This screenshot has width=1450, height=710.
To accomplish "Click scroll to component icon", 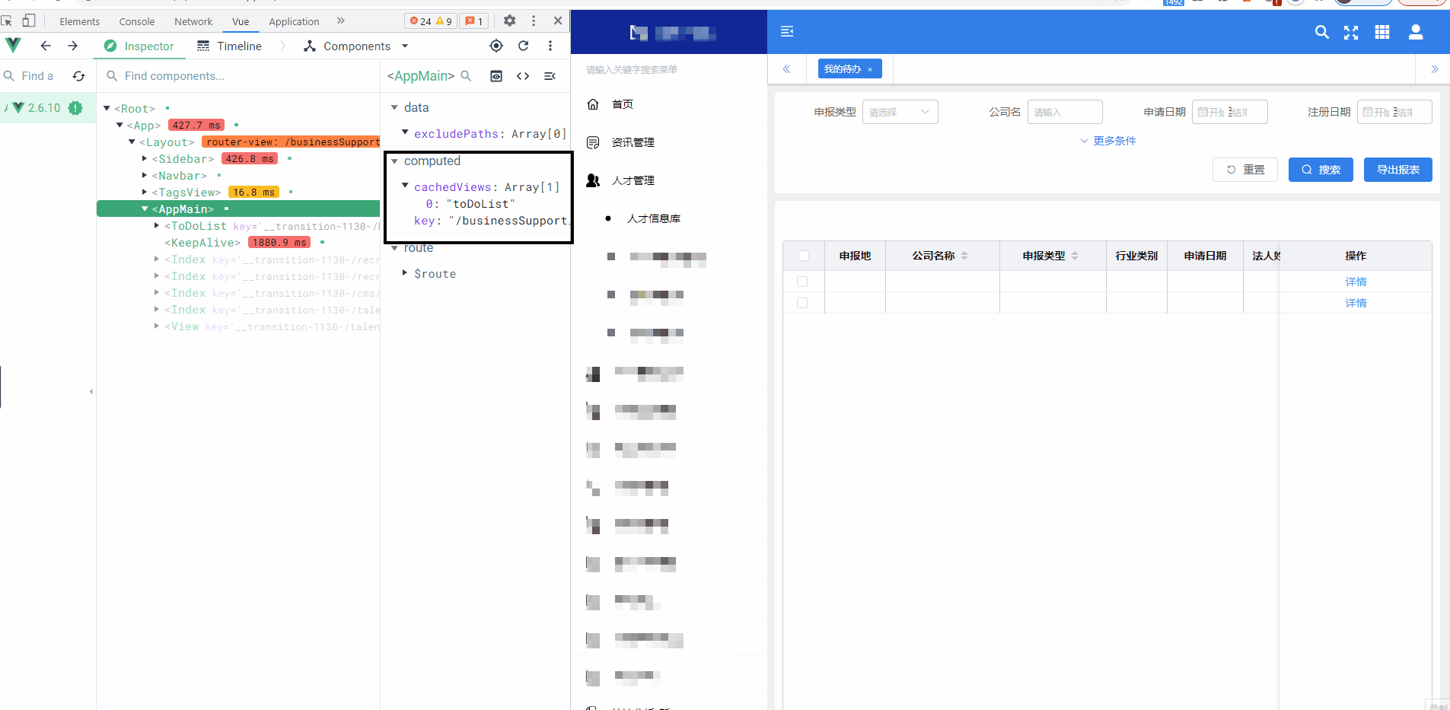I will [496, 76].
